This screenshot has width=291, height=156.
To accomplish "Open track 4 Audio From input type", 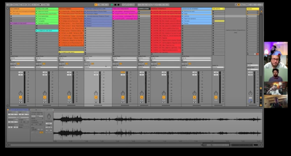I will [x=98, y=58].
